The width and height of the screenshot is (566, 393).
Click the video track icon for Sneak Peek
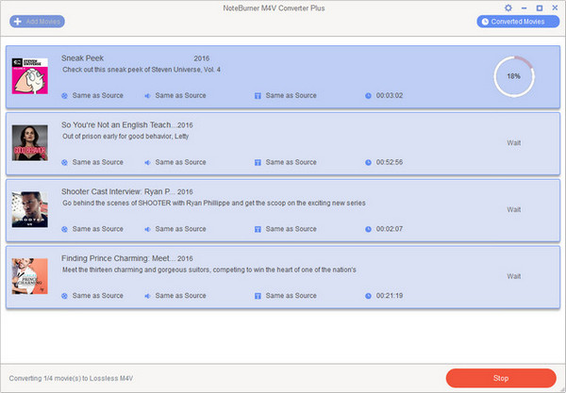[64, 96]
